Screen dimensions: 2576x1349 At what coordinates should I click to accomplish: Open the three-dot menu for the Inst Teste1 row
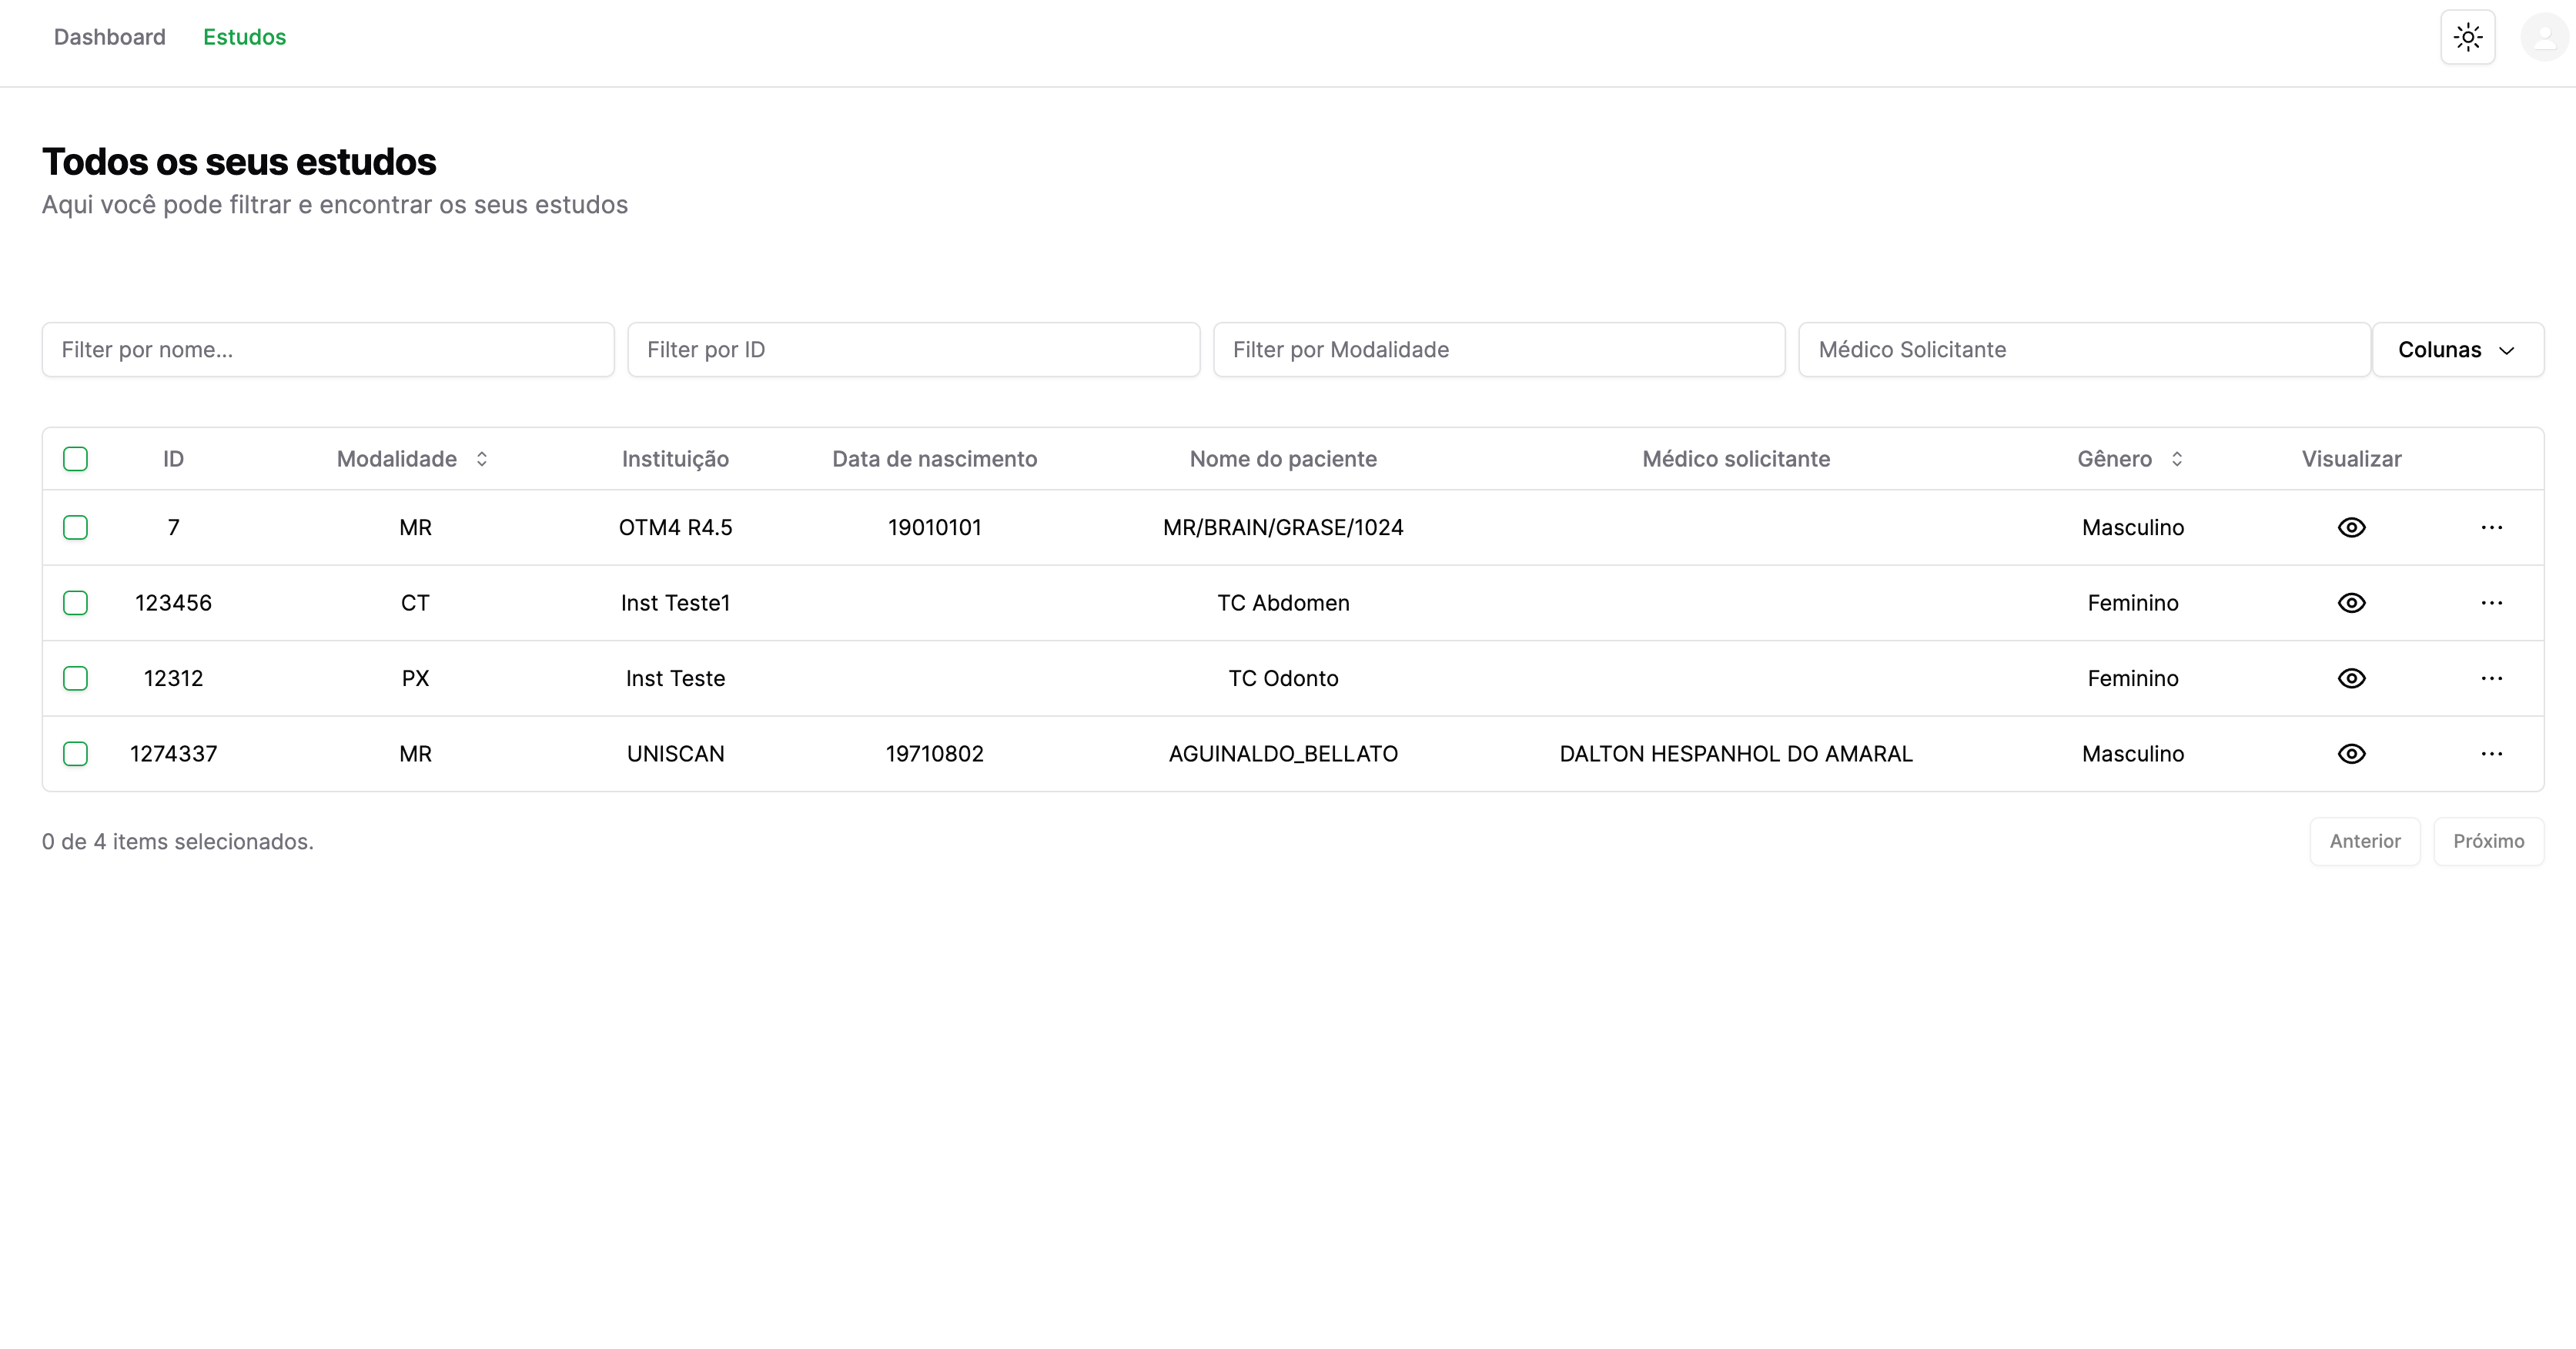pyautogui.click(x=2491, y=603)
